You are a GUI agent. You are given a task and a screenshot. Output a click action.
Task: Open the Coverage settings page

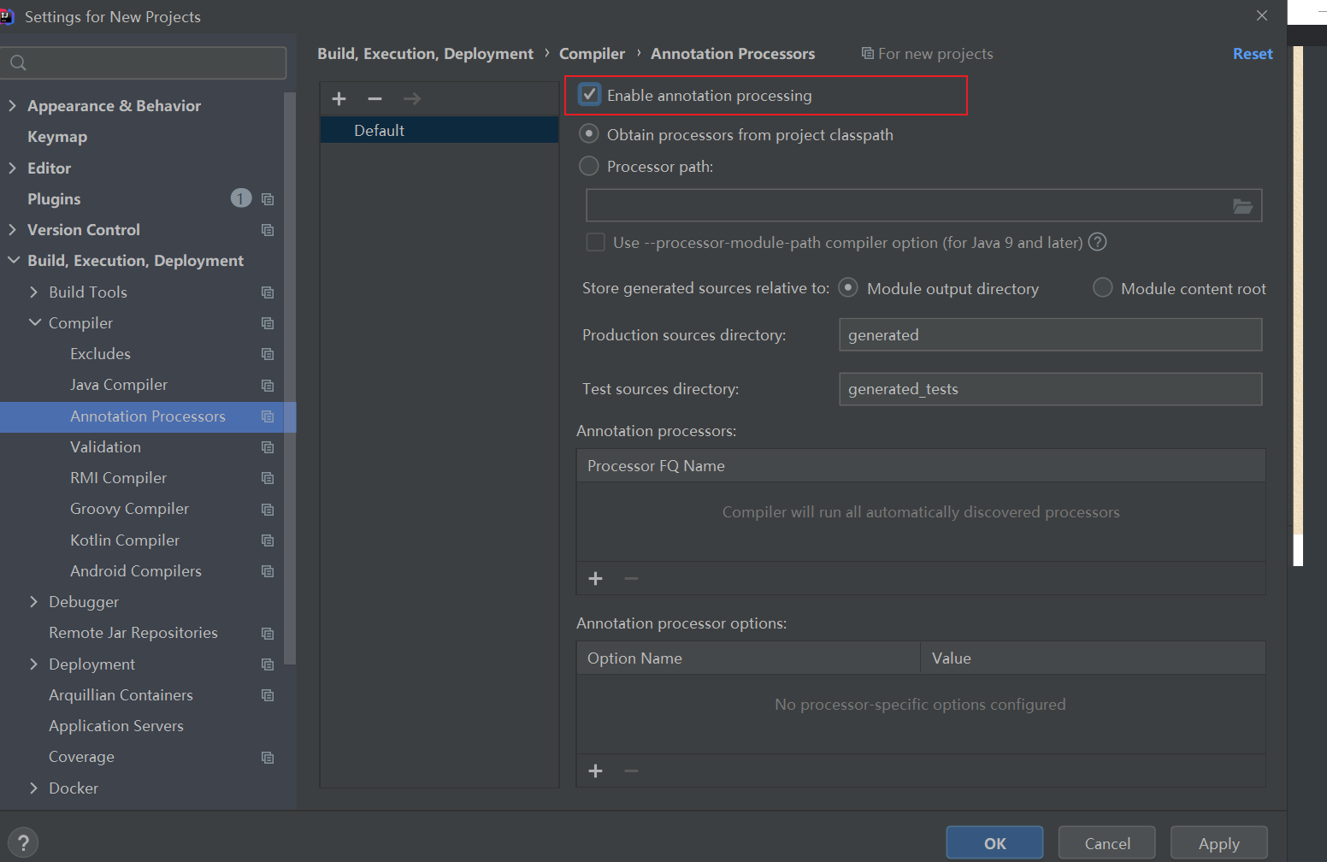[x=81, y=757]
